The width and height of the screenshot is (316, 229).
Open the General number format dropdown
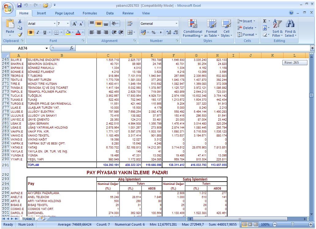tap(177, 24)
